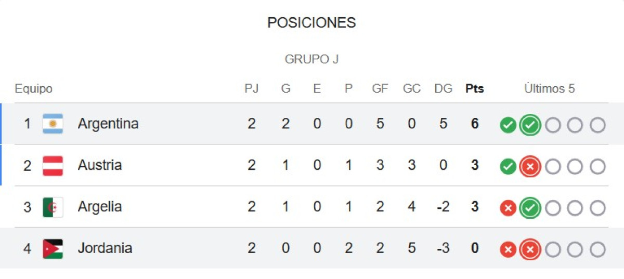Select Jordania's last empty result circle
This screenshot has width=624, height=279.
click(x=597, y=250)
